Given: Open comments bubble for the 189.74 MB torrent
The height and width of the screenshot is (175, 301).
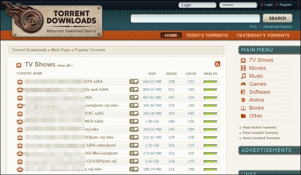Looking at the screenshot, I should [x=134, y=169].
